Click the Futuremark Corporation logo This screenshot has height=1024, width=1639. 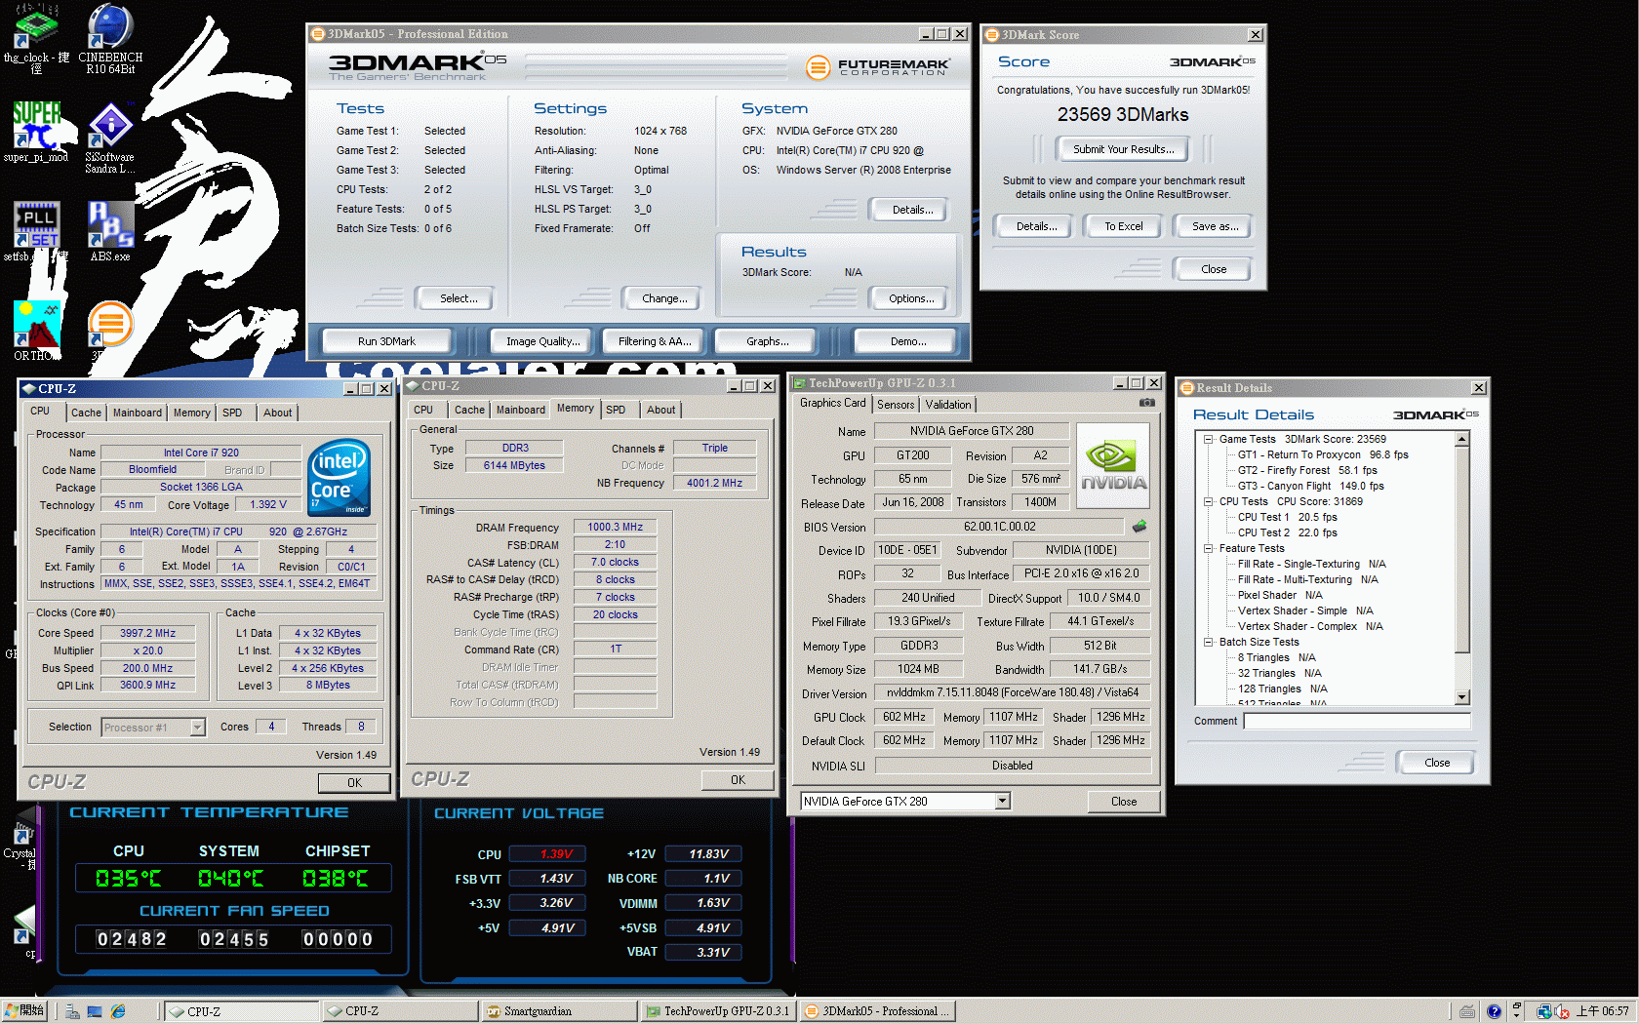(x=878, y=67)
